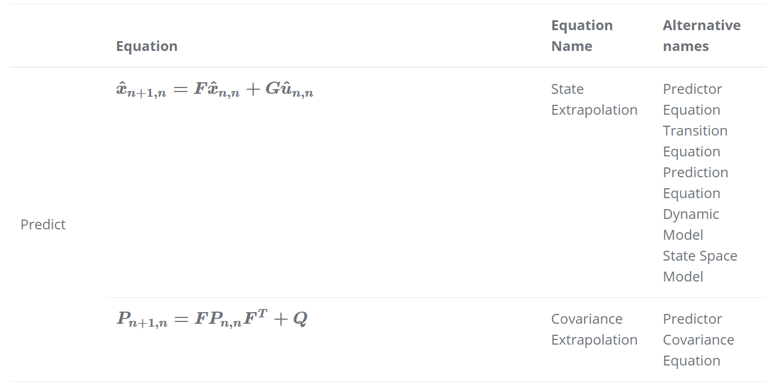
Task: Click the Fx̂ term in the state equation
Action: (215, 92)
